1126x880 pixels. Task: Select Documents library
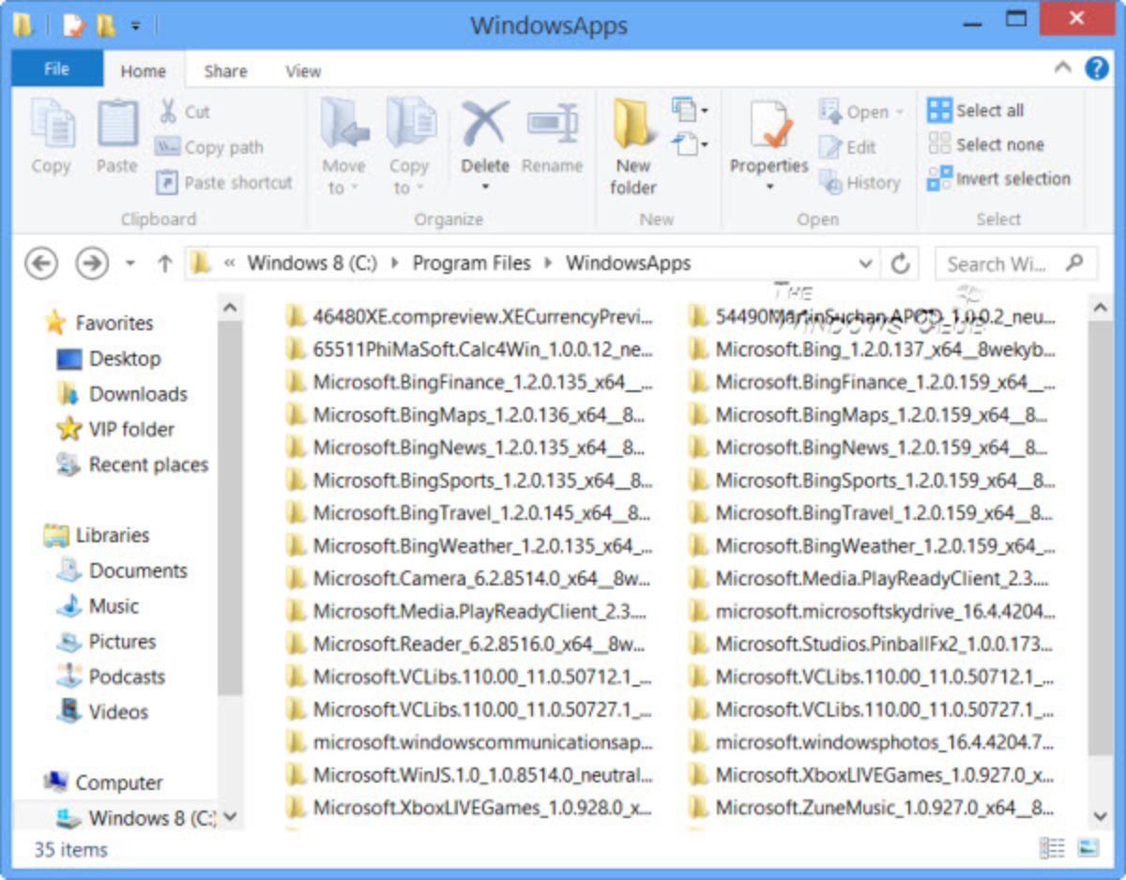coord(122,570)
